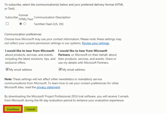Image resolution: width=166 pixels, height=114 pixels.
Task: Open the Review your settings link
Action: [95, 43]
